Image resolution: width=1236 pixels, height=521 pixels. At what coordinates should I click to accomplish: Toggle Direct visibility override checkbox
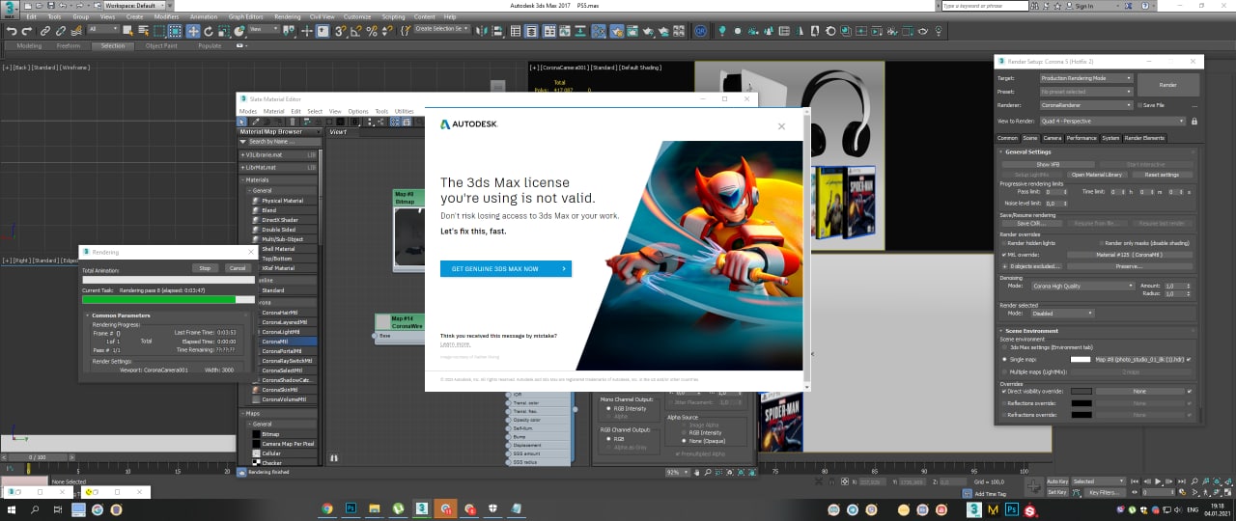coord(1004,391)
